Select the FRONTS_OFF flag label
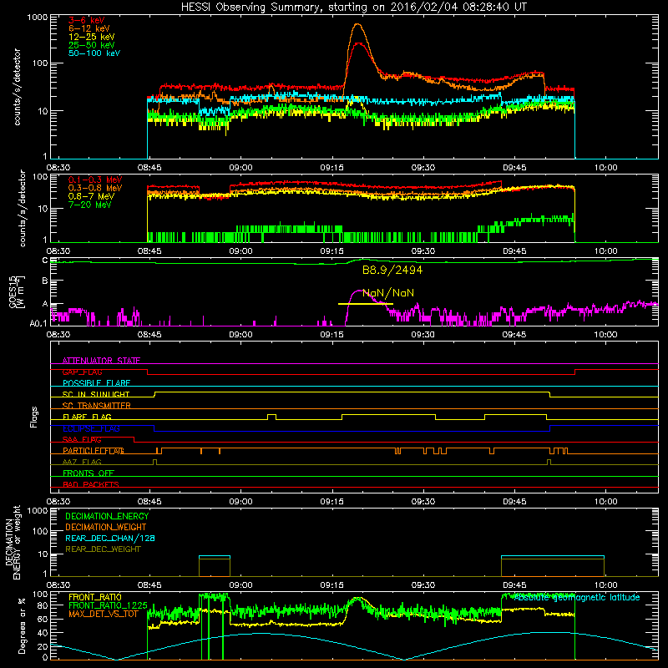668x668 pixels. pos(89,473)
